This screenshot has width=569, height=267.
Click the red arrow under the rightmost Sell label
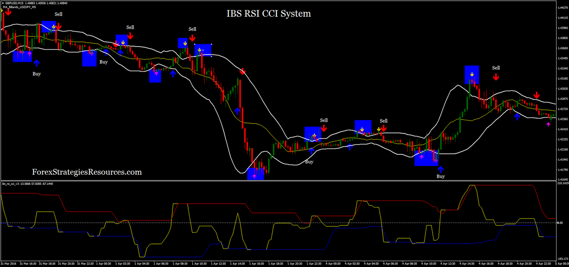point(496,77)
